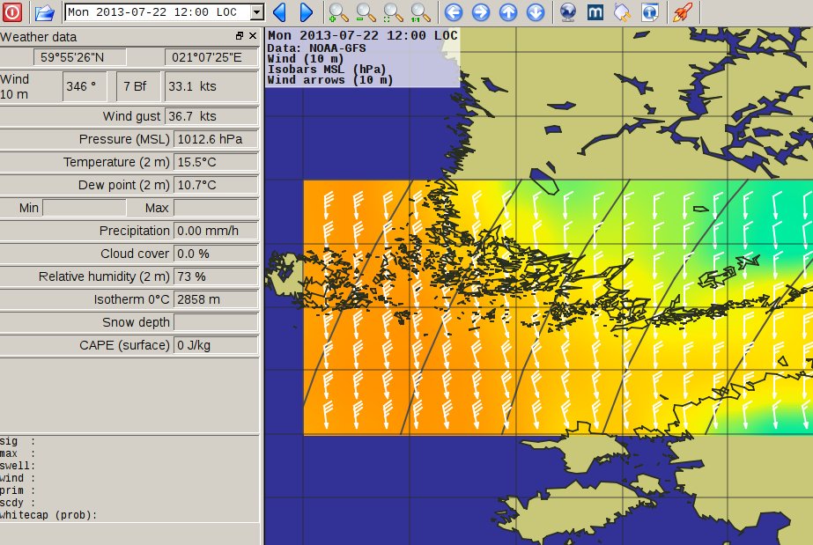This screenshot has height=545, width=813.
Task: Click the 'whitecap (prob):' wave label
Action: click(48, 515)
